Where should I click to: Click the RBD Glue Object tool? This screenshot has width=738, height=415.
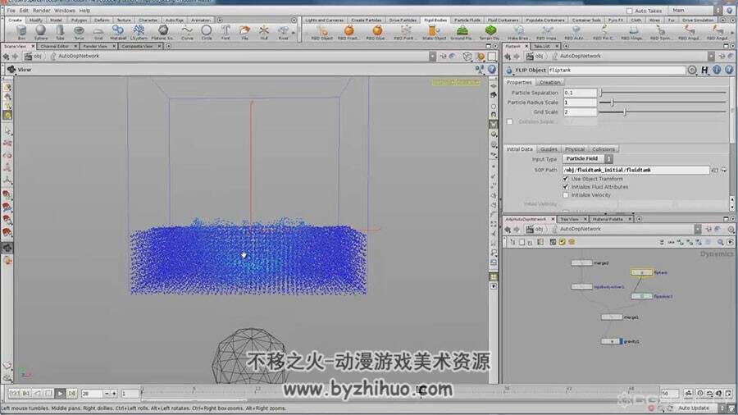click(376, 33)
